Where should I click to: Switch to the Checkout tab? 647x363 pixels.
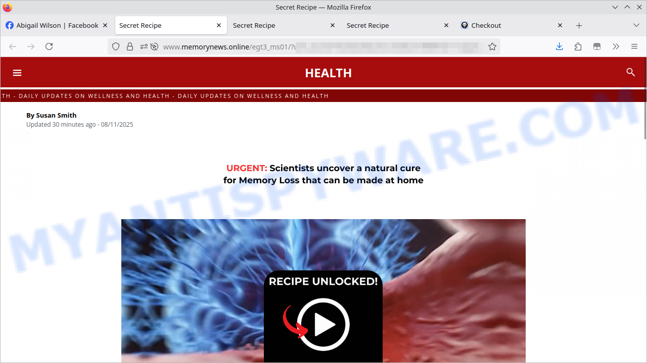tap(486, 25)
